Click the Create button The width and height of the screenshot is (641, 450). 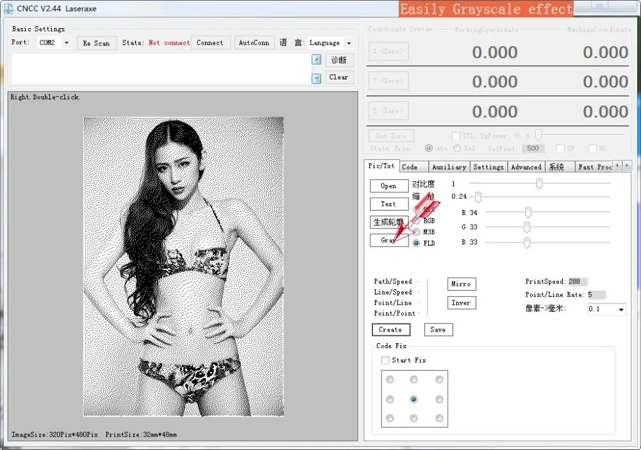[x=390, y=330]
